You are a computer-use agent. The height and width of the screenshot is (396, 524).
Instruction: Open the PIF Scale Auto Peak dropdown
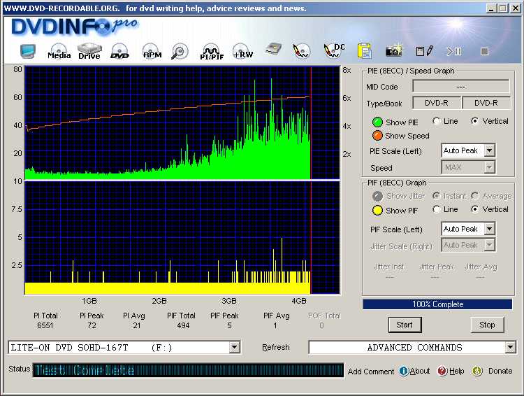(x=489, y=229)
